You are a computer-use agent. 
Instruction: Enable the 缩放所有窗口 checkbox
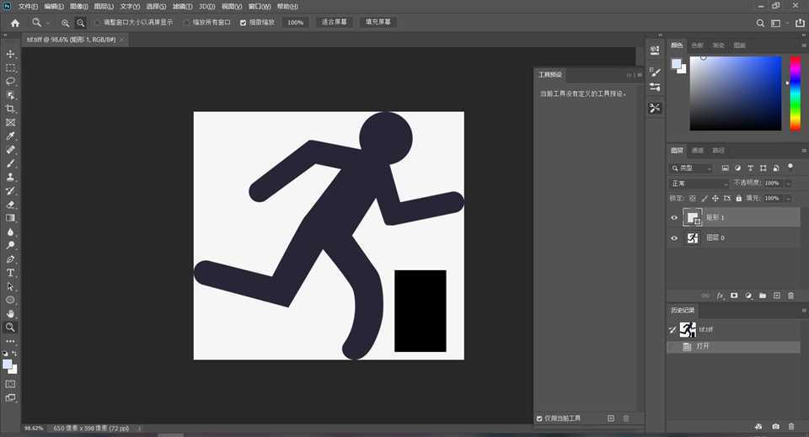(187, 23)
